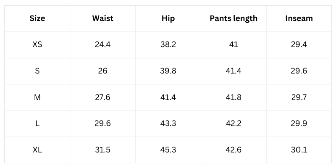Screen dimensions: 336x168
Task: Select the Inseam column header
Action: [299, 18]
